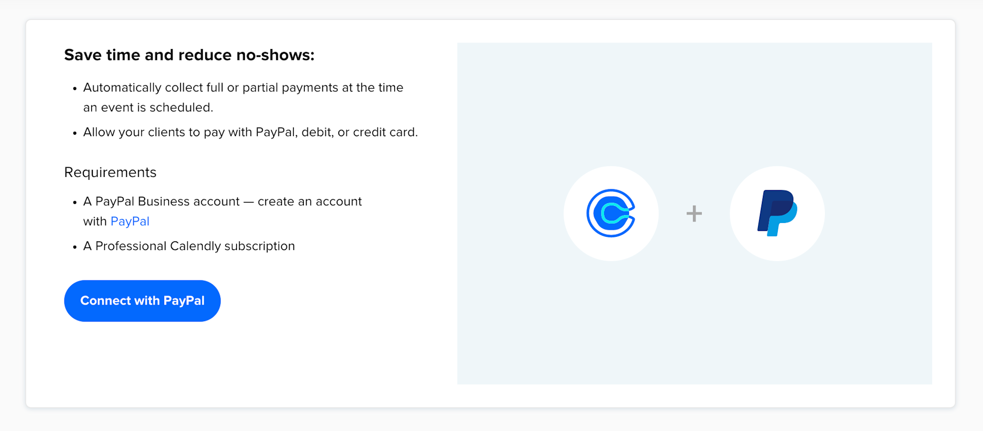Click the Calendly logo icon
The width and height of the screenshot is (983, 431).
(611, 214)
